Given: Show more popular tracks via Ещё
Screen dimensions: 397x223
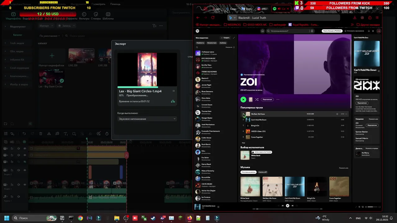Looking at the screenshot, I should [243, 143].
